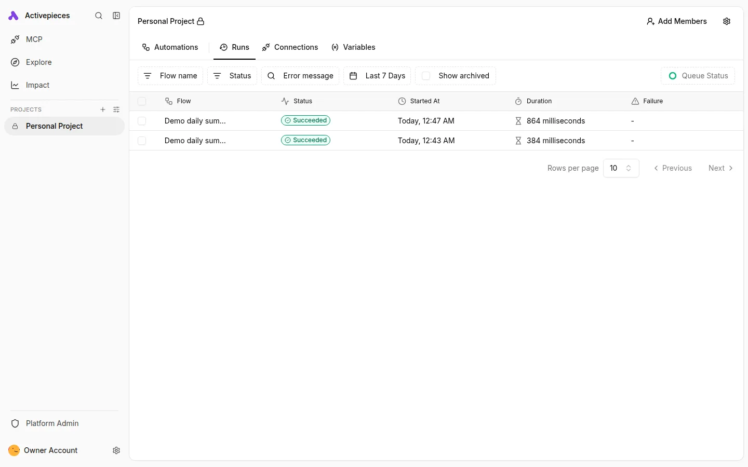Click the 864 milliseconds duration cell
This screenshot has width=748, height=467.
550,121
